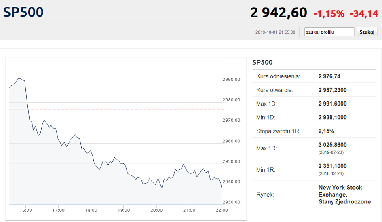382x222 pixels.
Task: Click the 'Max 1D:' label
Action: coord(266,104)
